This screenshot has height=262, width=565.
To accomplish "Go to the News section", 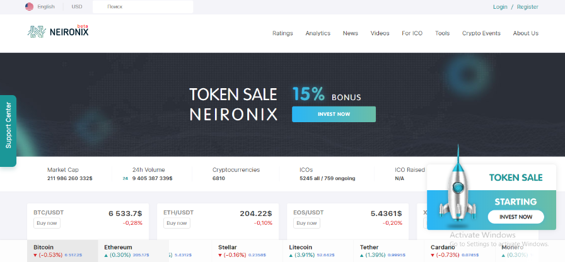I will [350, 33].
